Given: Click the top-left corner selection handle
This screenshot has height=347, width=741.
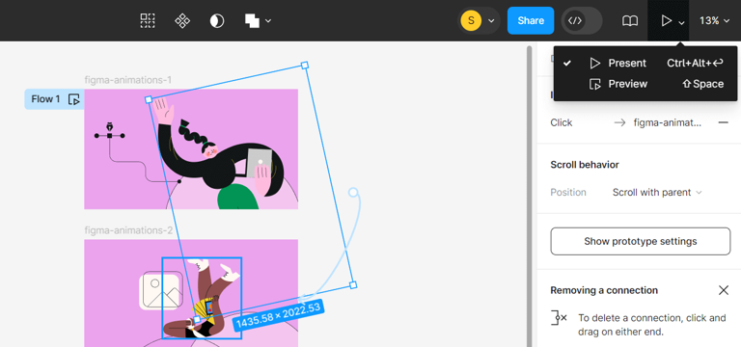Looking at the screenshot, I should (149, 99).
